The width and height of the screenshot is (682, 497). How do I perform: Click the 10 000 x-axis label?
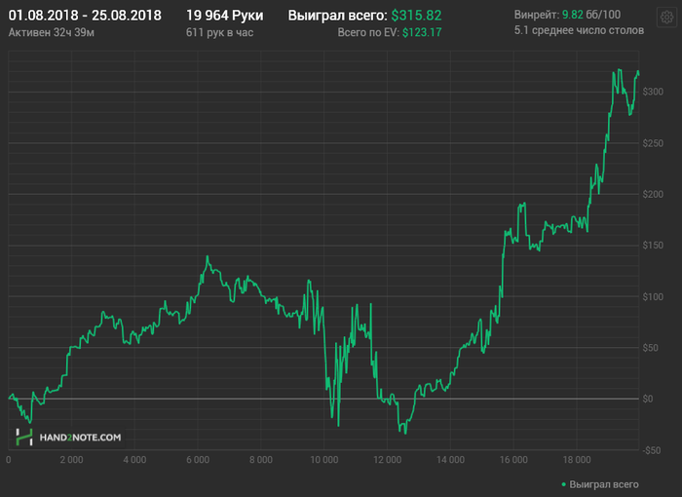[324, 460]
